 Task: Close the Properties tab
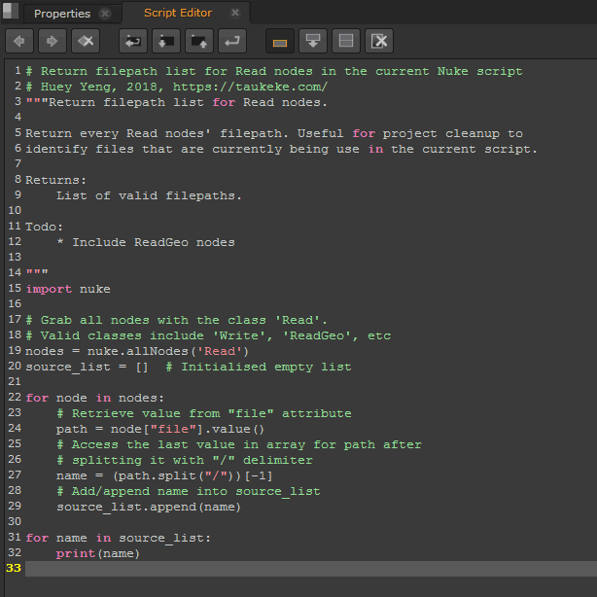105,14
